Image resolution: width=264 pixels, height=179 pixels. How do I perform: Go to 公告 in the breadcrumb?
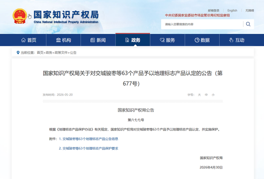(x=73, y=53)
